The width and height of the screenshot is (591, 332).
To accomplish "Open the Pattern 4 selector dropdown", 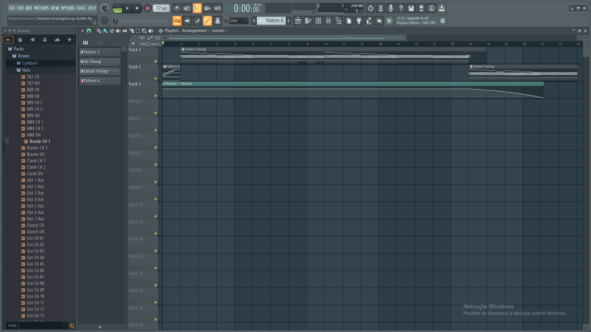I will point(271,21).
